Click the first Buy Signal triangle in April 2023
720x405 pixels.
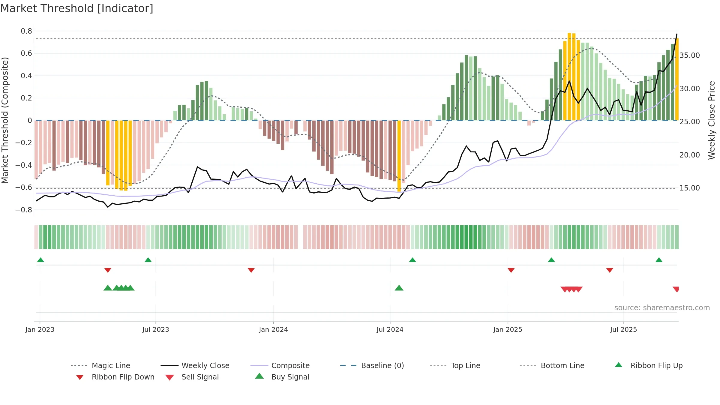(x=108, y=288)
